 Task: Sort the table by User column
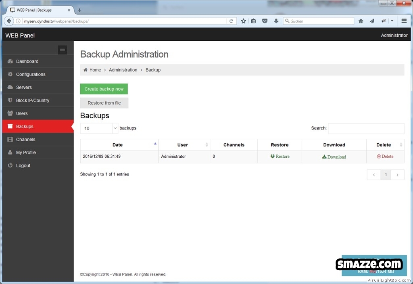[184, 145]
